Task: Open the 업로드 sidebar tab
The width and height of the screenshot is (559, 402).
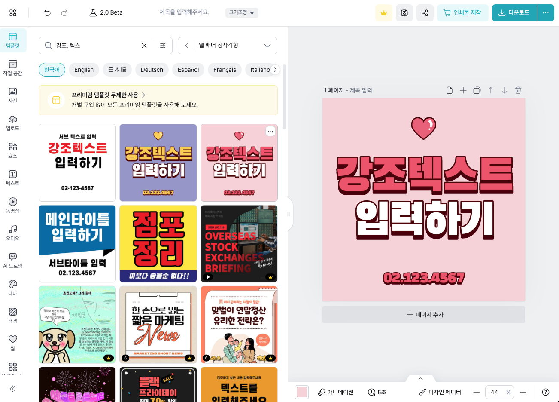Action: [x=13, y=123]
